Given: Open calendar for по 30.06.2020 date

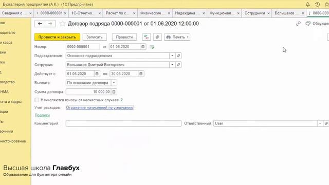Looking at the screenshot, I should pyautogui.click(x=141, y=74).
